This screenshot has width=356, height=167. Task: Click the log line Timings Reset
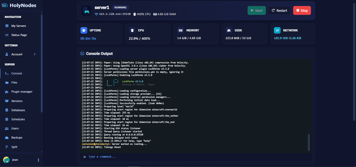[112, 147]
